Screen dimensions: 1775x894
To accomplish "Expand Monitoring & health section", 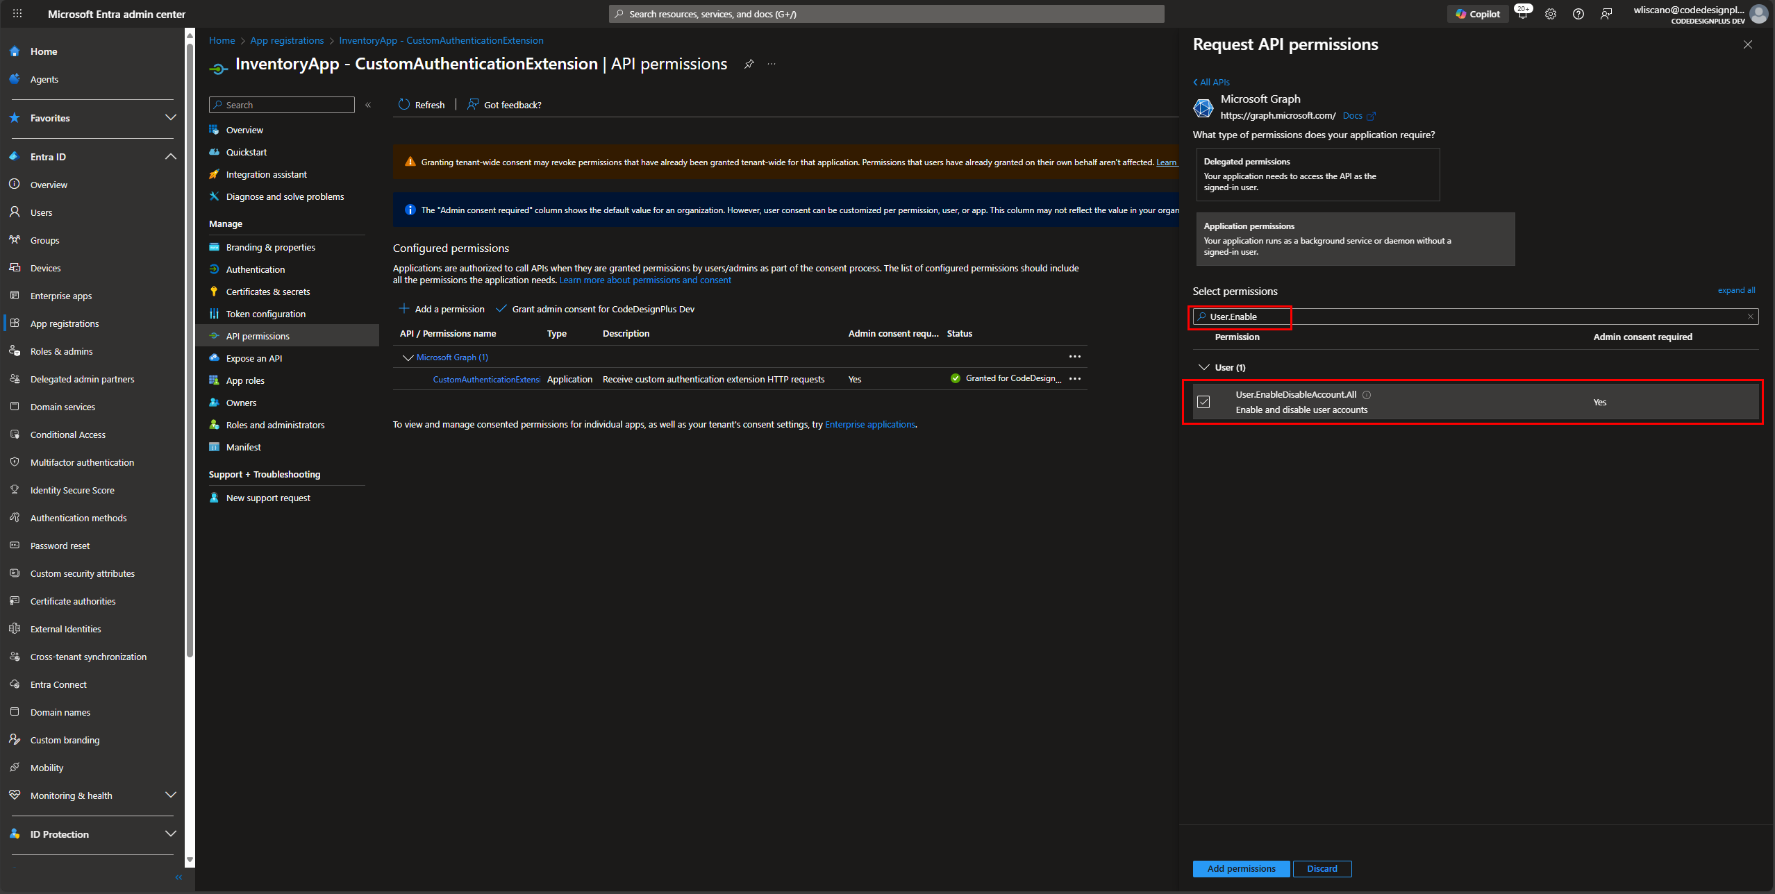I will pos(170,795).
